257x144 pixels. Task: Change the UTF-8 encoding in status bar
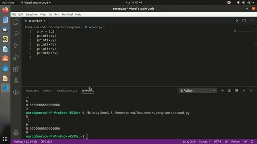(218, 142)
